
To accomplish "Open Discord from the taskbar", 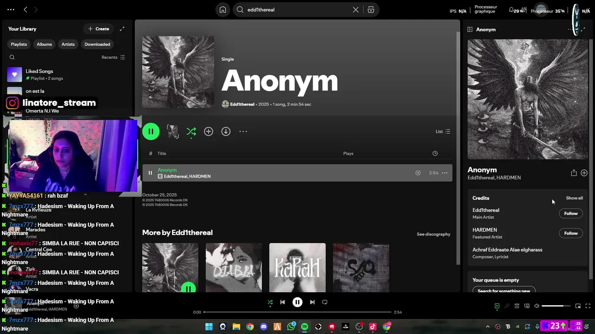I will point(264,327).
